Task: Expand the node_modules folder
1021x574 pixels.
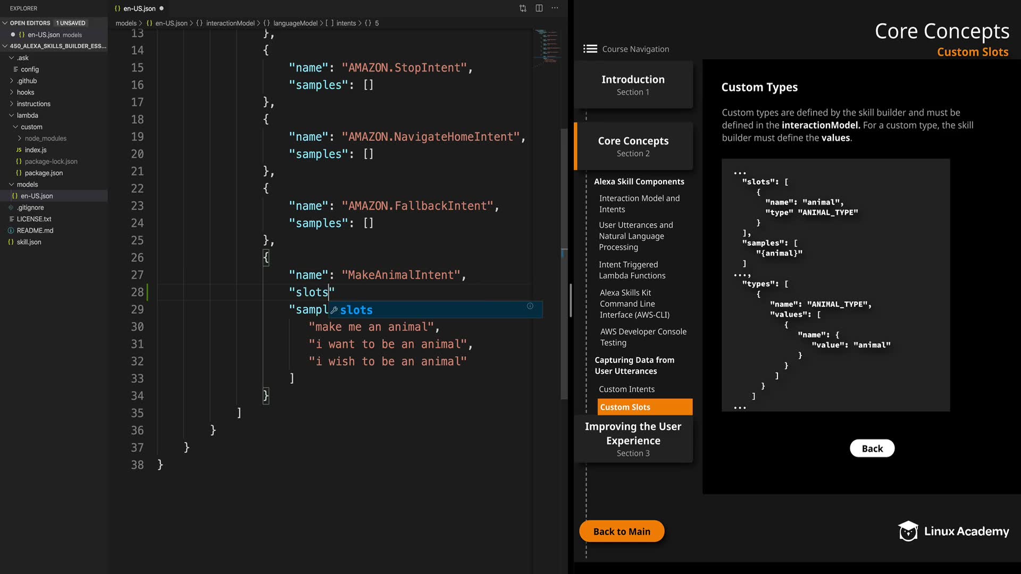Action: click(20, 139)
